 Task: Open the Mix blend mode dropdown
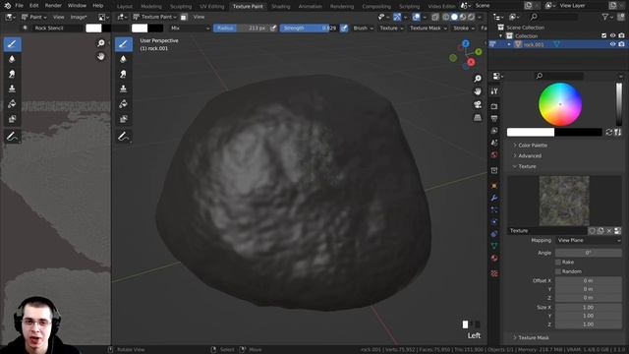(189, 29)
